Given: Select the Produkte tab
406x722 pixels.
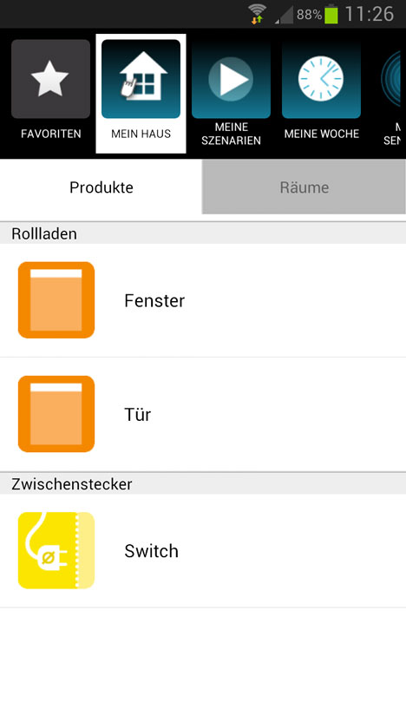Looking at the screenshot, I should tap(101, 187).
